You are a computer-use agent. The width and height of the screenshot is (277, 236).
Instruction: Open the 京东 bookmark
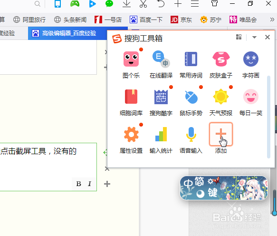pos(181,20)
